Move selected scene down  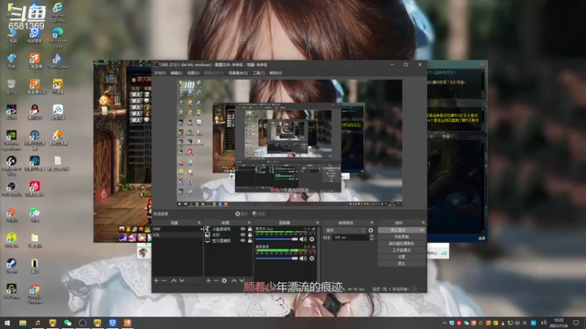tap(182, 280)
